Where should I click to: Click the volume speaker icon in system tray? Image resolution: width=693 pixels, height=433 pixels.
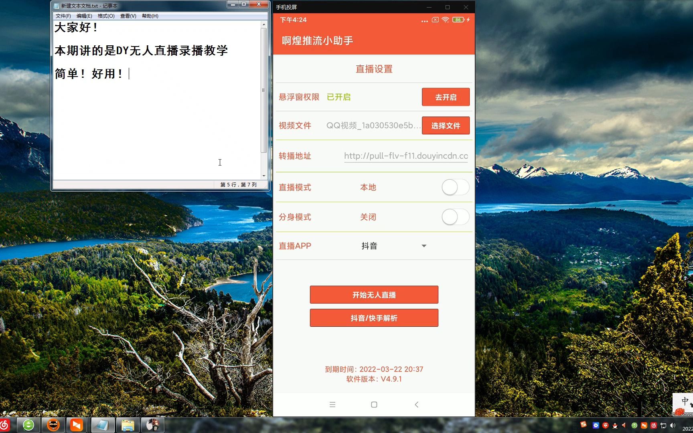[673, 426]
